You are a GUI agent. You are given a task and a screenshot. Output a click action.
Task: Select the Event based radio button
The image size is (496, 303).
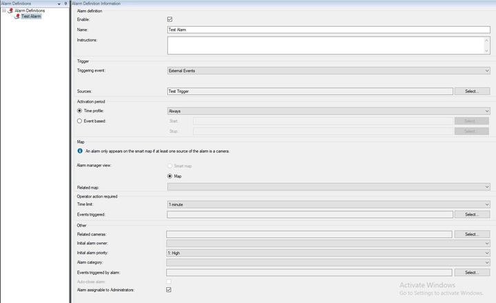(80, 121)
